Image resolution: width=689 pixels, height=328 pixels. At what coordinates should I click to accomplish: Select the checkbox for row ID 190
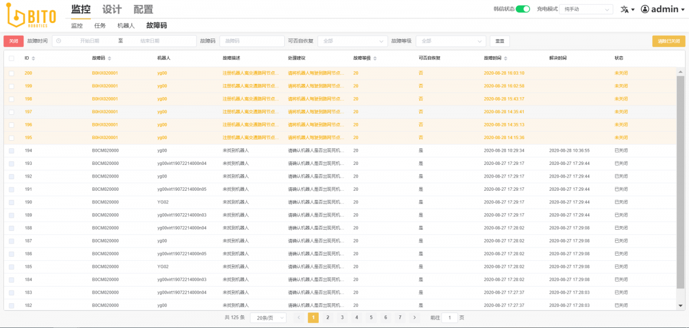11,202
